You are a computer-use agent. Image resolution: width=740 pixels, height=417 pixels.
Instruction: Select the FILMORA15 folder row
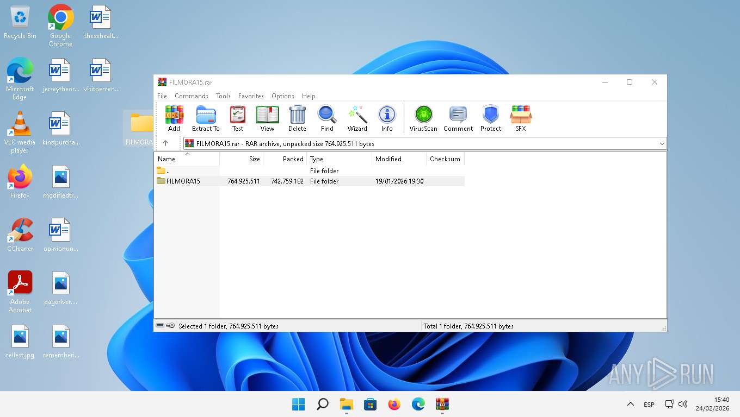click(x=310, y=181)
